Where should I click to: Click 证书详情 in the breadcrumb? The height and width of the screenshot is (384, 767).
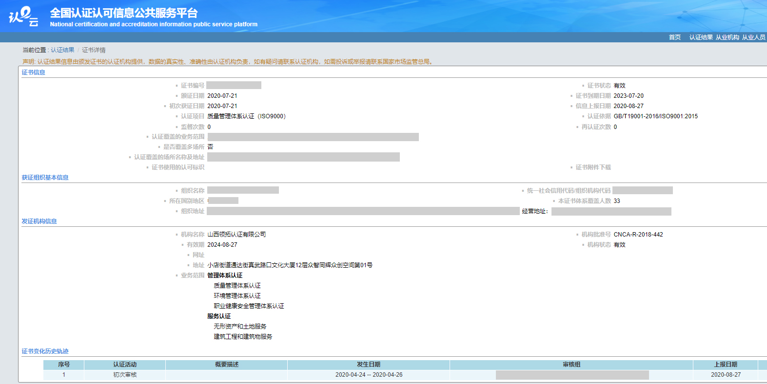(x=94, y=50)
